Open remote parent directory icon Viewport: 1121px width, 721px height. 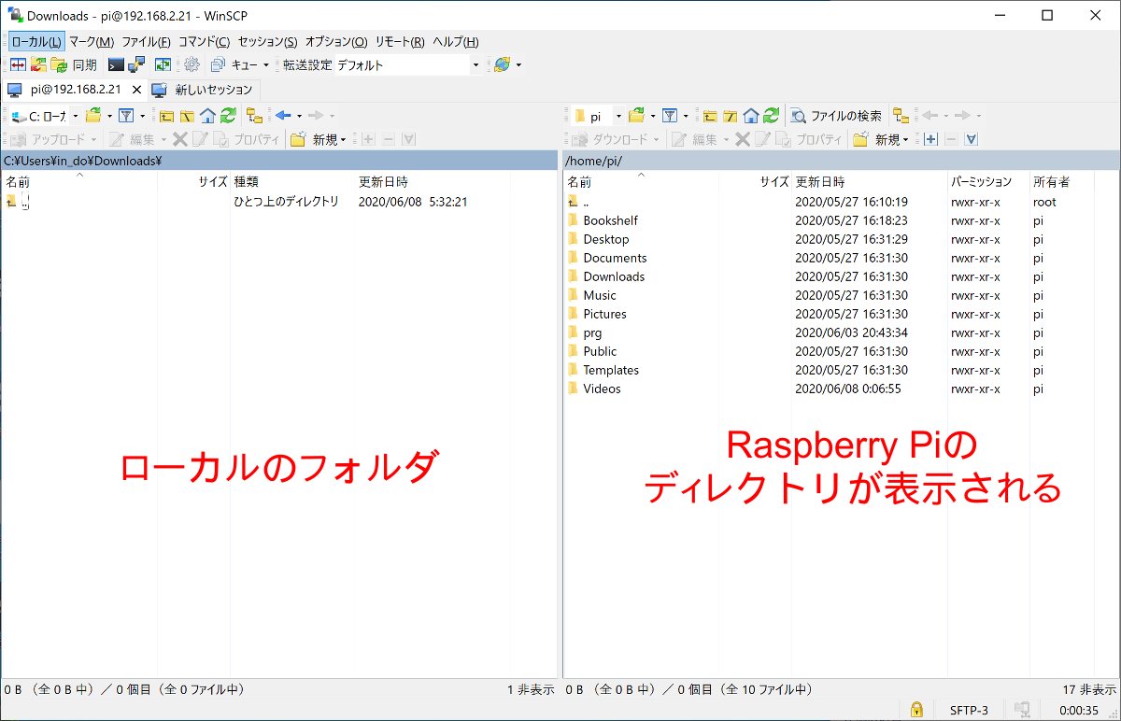click(710, 116)
